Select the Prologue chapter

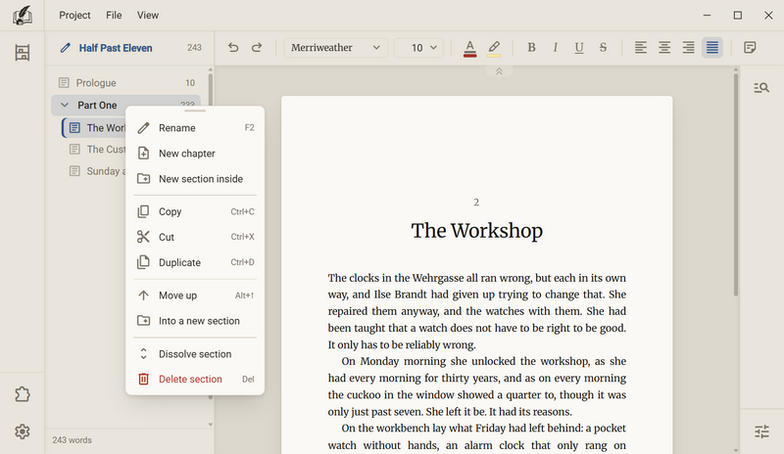[126, 83]
